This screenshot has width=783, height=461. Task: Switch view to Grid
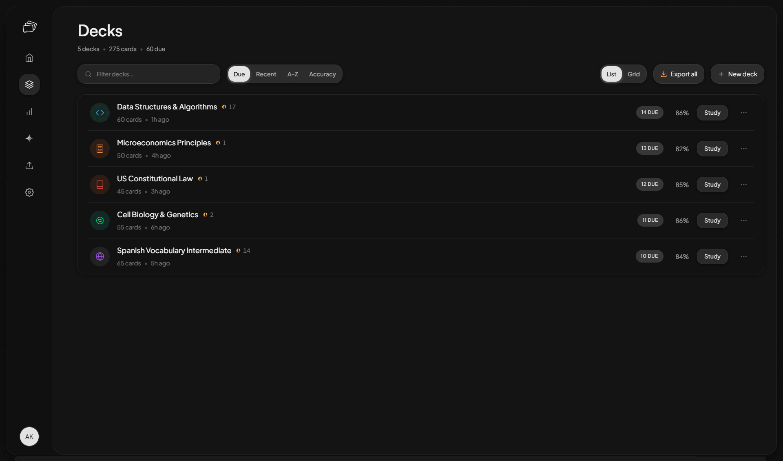click(x=633, y=74)
